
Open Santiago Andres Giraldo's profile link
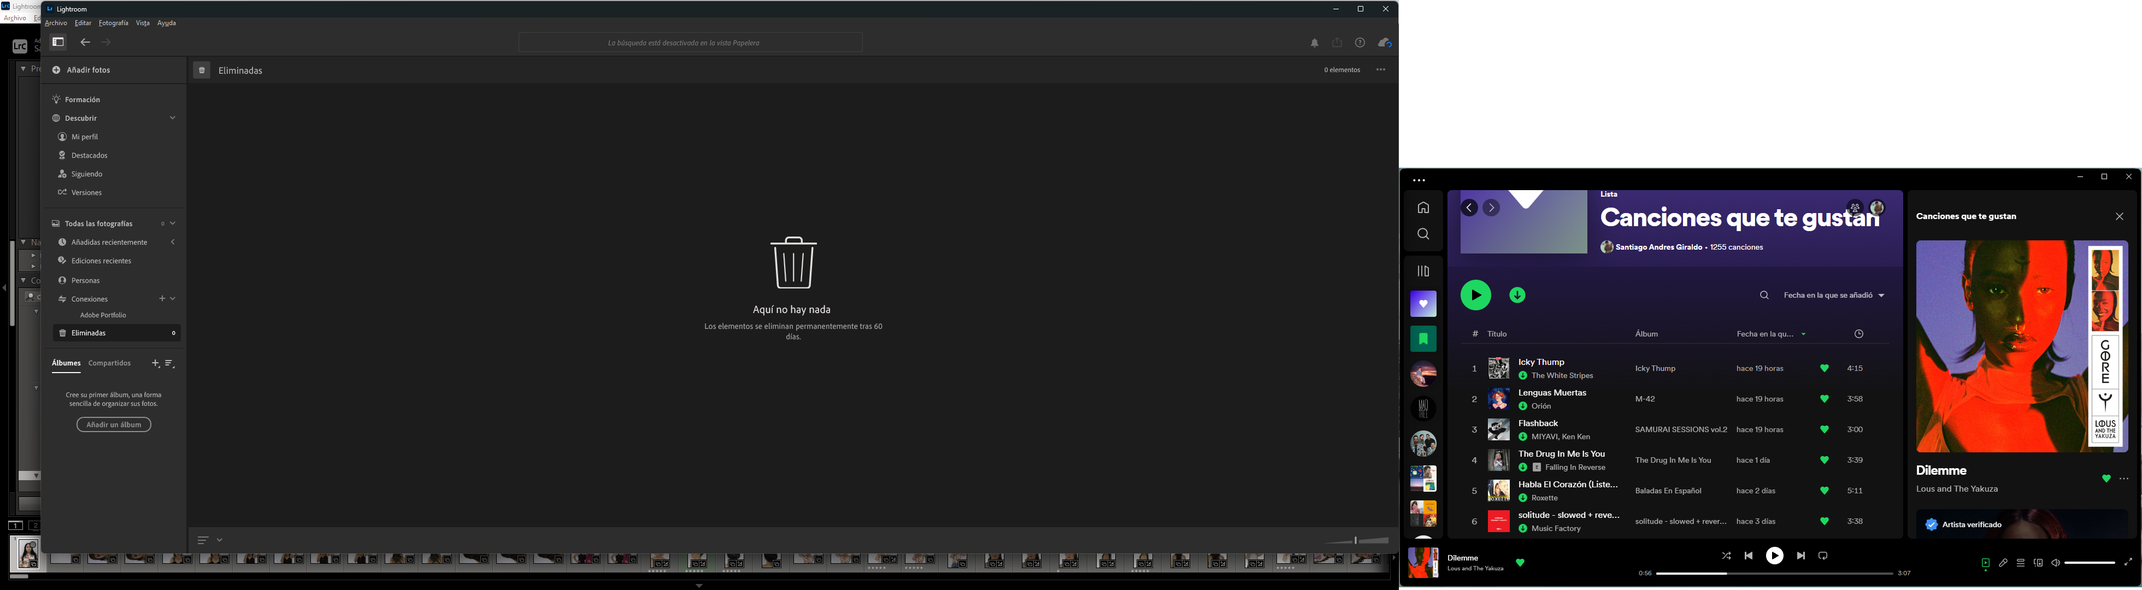(1655, 247)
